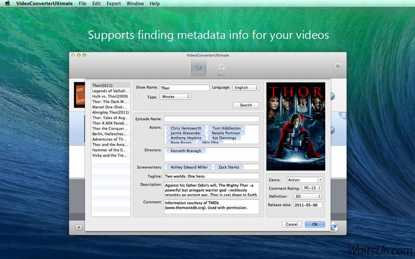Viewport: 415px width, 259px height.
Task: Click the Natalie Portman actor token
Action: [x=226, y=133]
